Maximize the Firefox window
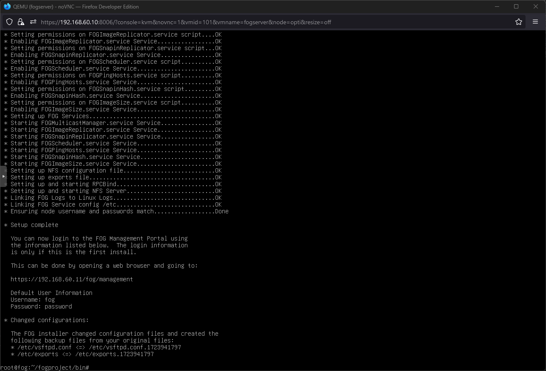546x371 pixels. click(516, 6)
